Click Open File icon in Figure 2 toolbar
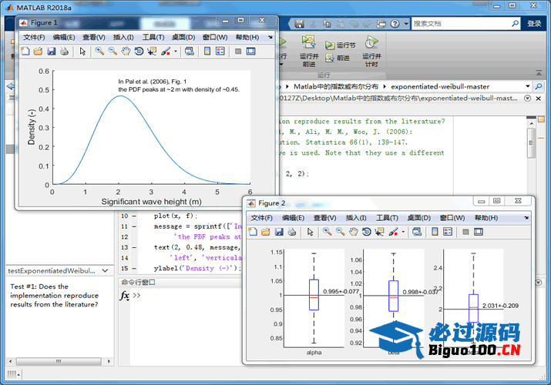The image size is (551, 385). (x=266, y=232)
